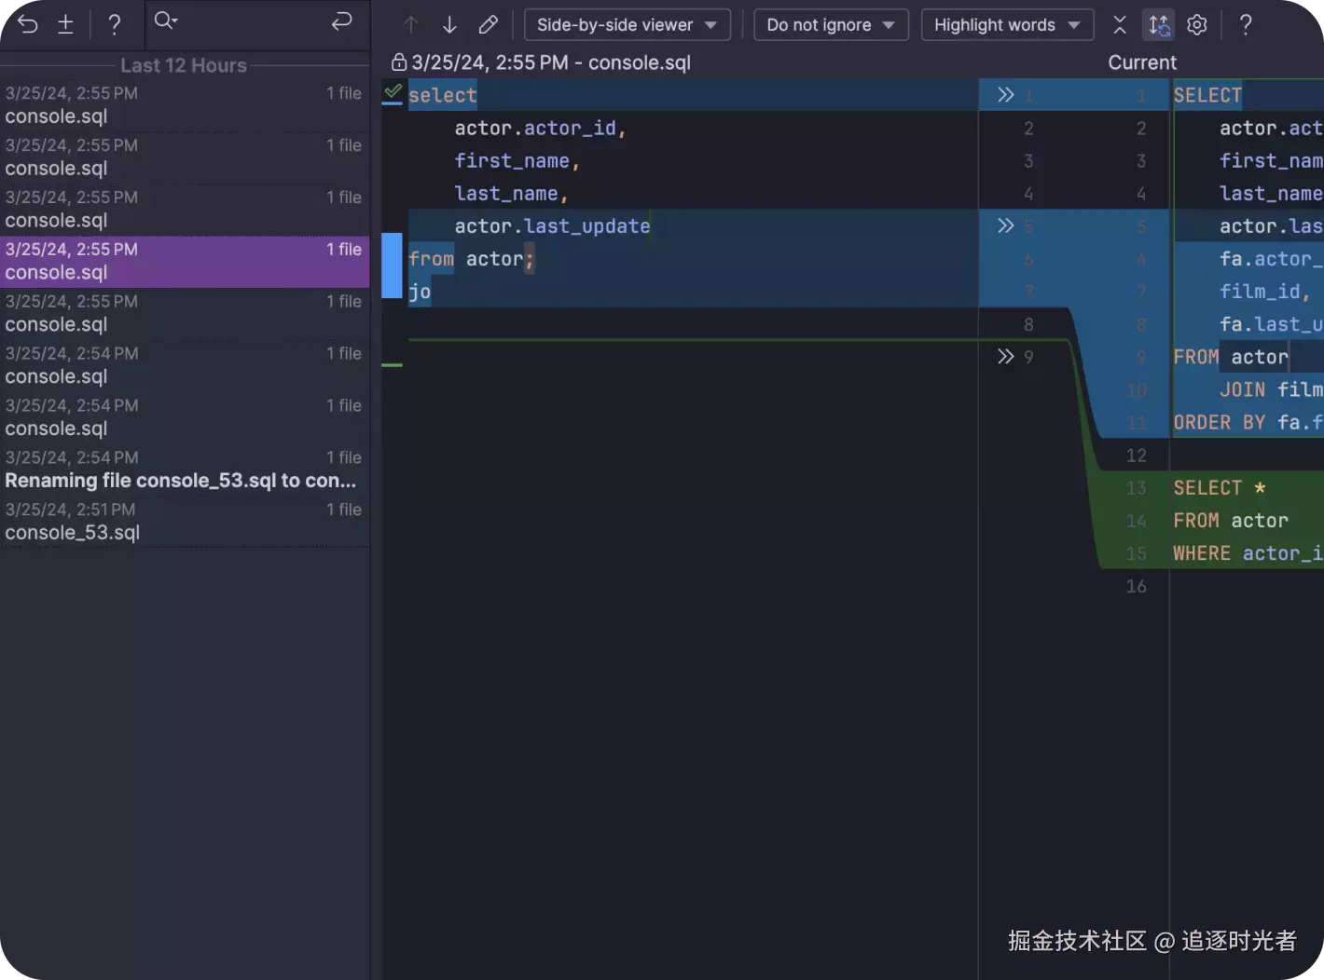Click the search filter magnifier icon
The image size is (1324, 980).
pos(165,20)
